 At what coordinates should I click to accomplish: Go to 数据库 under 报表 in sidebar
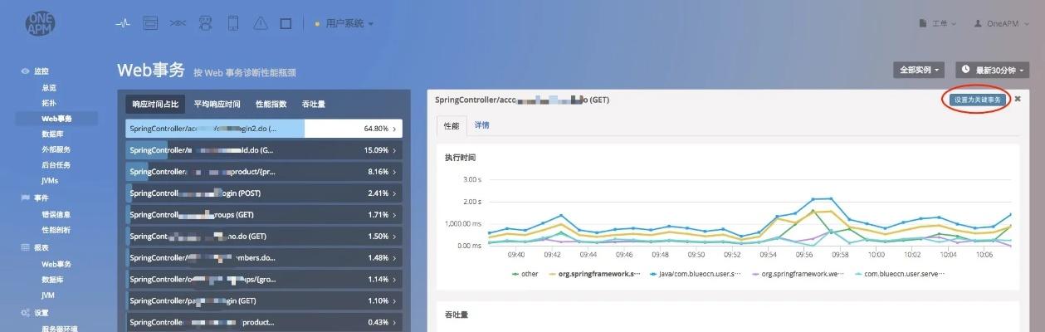53,280
